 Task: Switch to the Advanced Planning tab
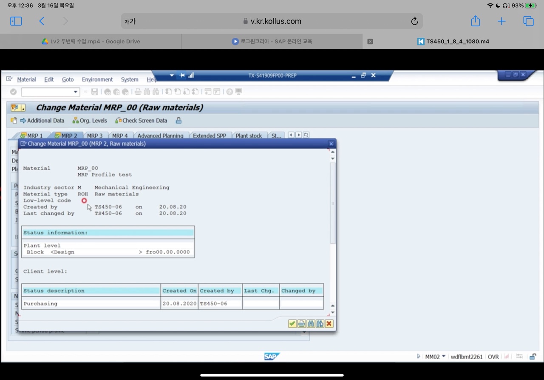pyautogui.click(x=160, y=135)
